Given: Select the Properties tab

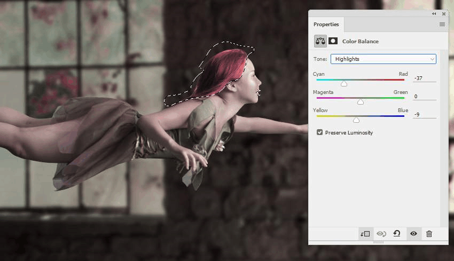Looking at the screenshot, I should point(326,25).
